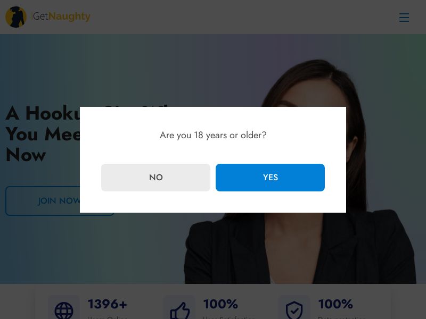Click the "You Mee" headline line

[43, 135]
